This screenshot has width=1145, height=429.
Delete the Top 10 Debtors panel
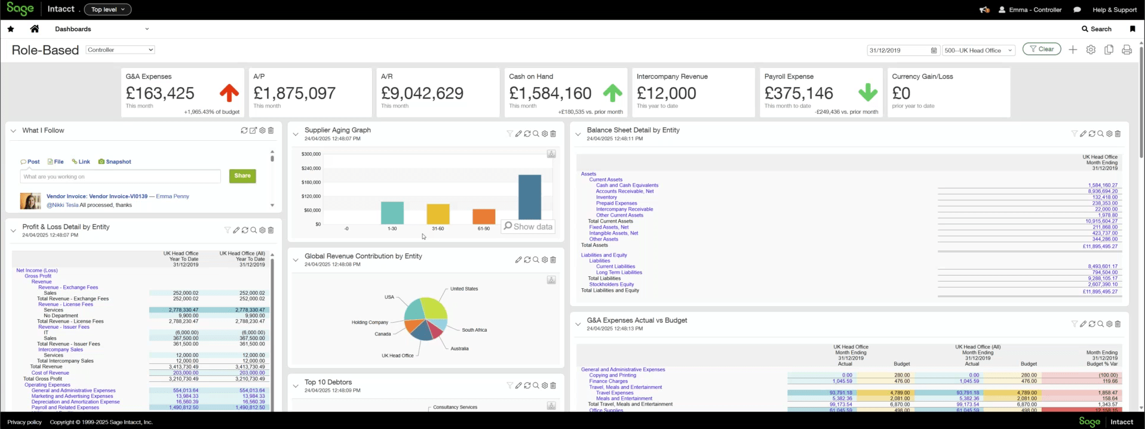553,385
